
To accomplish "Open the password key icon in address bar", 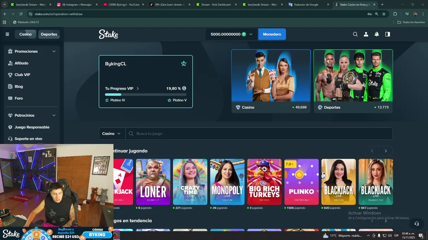I will pos(369,14).
